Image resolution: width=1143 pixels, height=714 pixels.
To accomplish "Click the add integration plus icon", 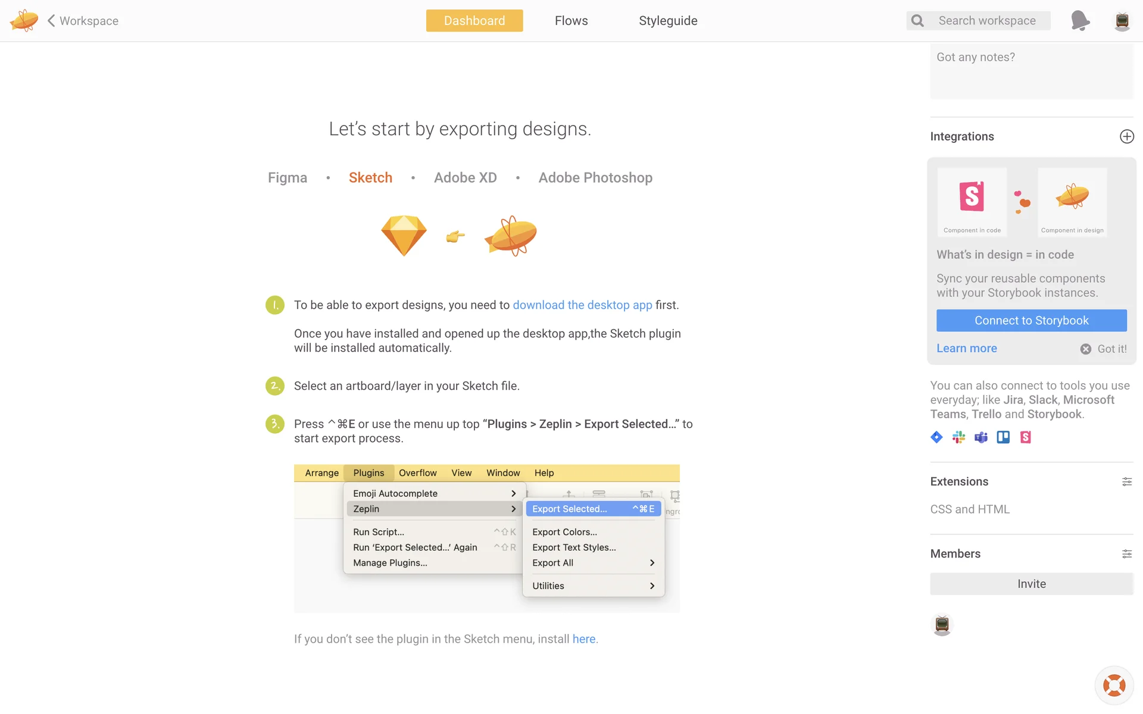I will click(x=1126, y=136).
